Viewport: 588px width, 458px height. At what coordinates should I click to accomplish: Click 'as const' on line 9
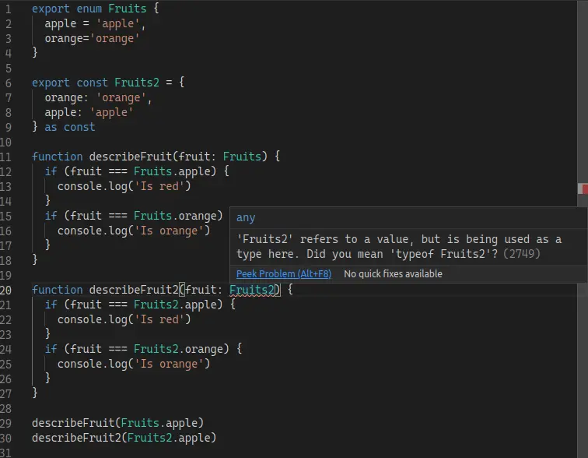pyautogui.click(x=70, y=127)
